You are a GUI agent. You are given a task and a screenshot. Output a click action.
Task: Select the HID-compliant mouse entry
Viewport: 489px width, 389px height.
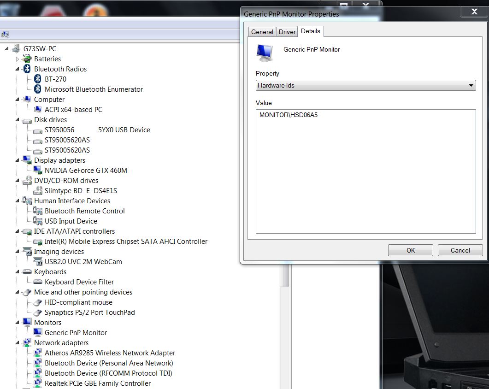(x=78, y=302)
